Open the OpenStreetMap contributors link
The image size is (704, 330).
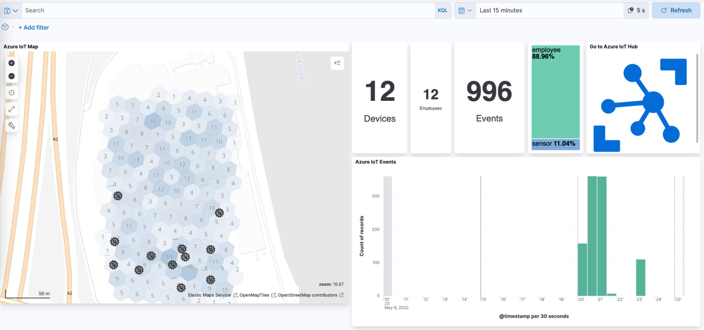pyautogui.click(x=311, y=295)
